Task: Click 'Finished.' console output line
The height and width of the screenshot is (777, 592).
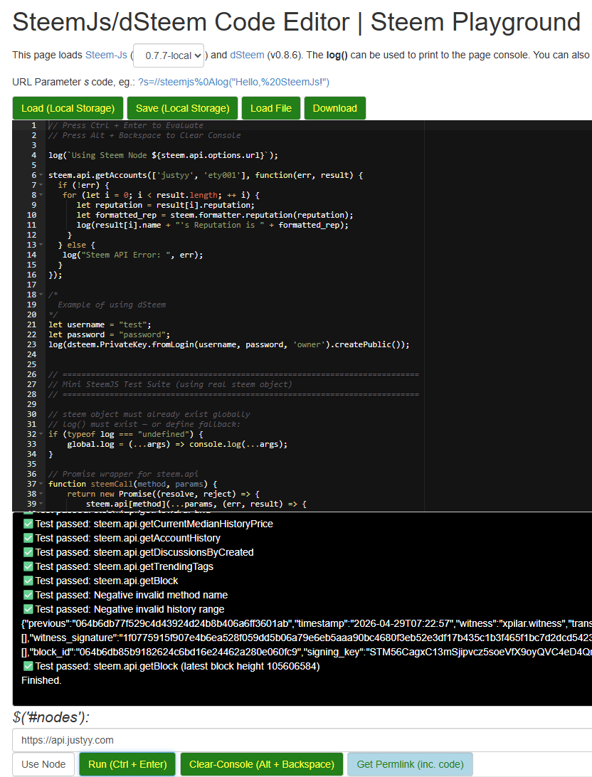Action: [41, 680]
